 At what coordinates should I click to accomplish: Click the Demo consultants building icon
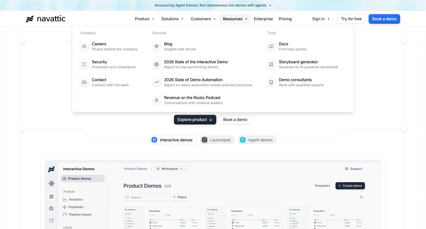271,82
